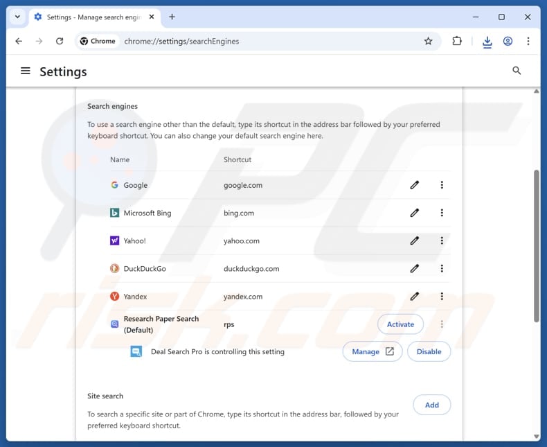Screen dimensions: 547x447
Task: Click the Deal Search Pro extension icon
Action: 136,351
